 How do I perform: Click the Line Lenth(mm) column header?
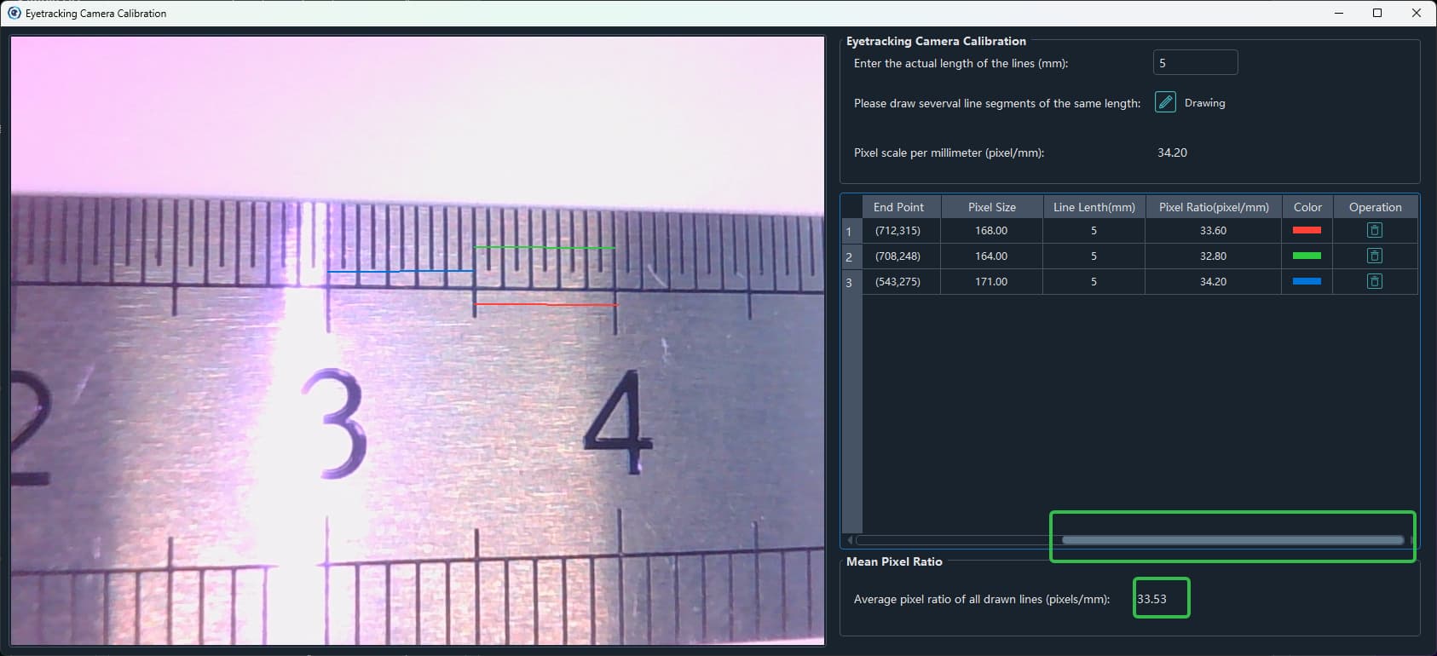(1094, 207)
